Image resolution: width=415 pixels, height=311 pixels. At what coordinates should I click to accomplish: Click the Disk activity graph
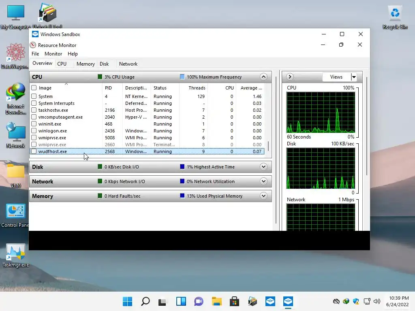pyautogui.click(x=321, y=168)
